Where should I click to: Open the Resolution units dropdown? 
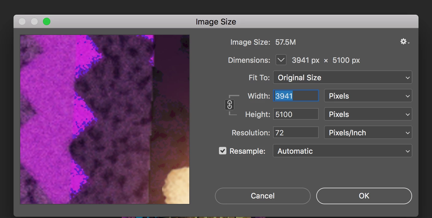tap(368, 133)
